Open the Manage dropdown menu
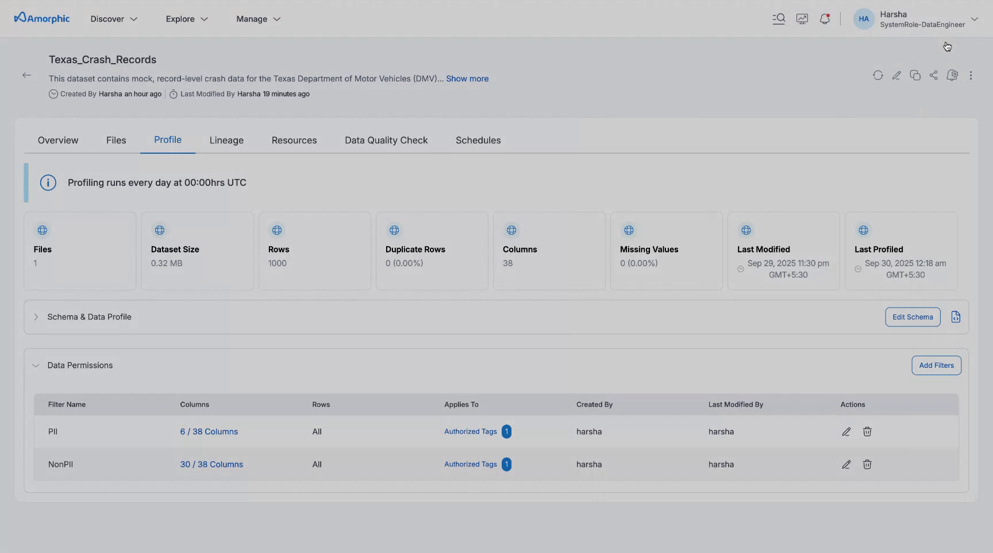 click(257, 18)
